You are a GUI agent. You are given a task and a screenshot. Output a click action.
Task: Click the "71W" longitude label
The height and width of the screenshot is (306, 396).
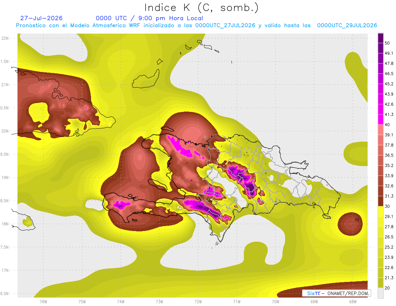click(237, 301)
